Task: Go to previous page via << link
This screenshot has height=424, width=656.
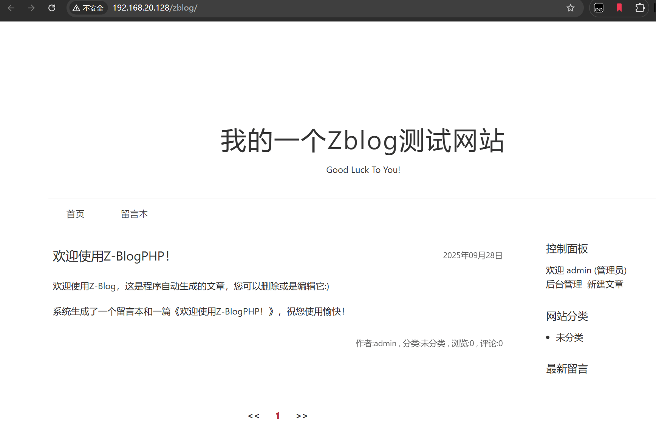Action: coord(254,416)
